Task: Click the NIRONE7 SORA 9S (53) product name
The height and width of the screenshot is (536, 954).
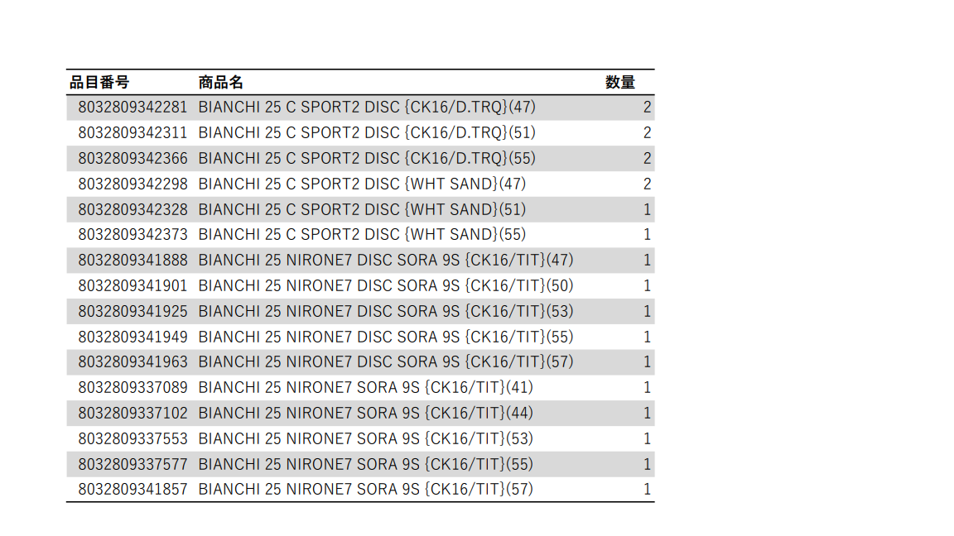Action: (x=365, y=439)
